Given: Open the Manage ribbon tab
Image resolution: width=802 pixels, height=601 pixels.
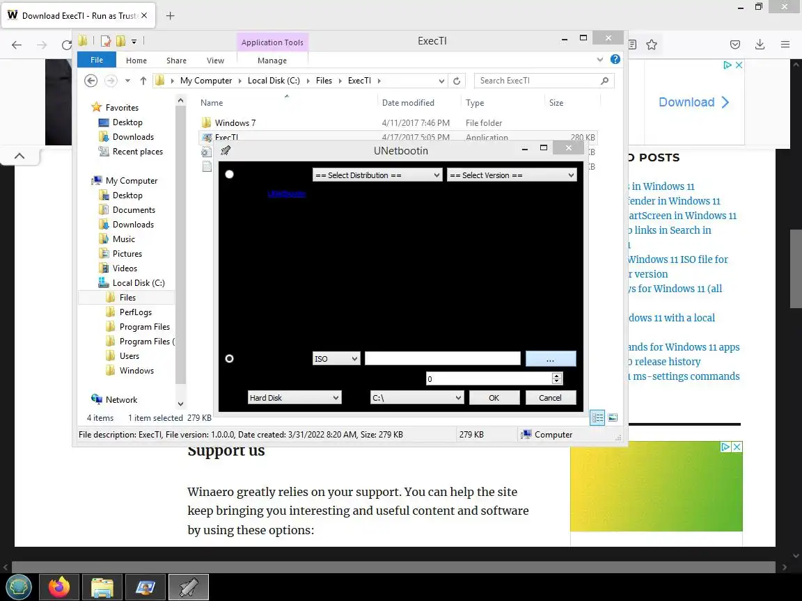Looking at the screenshot, I should [x=272, y=61].
